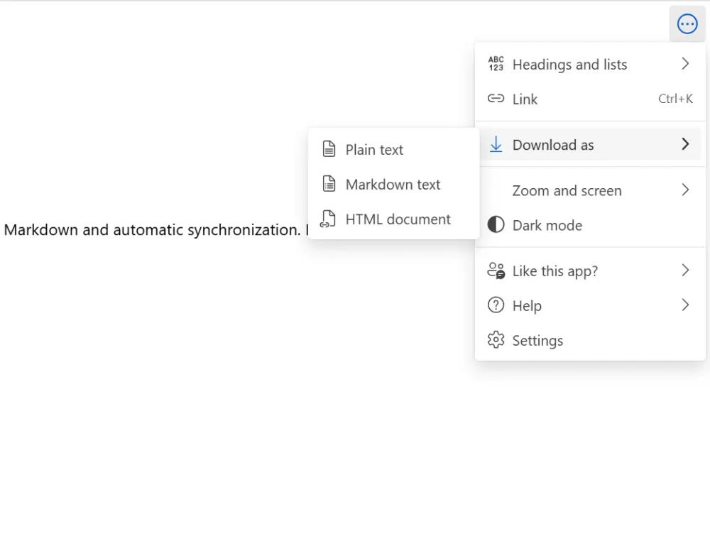This screenshot has width=710, height=546.
Task: Click the chain link icon
Action: (x=496, y=99)
